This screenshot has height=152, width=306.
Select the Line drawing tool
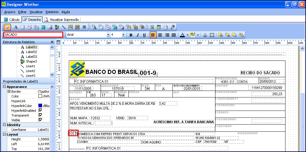64,27
